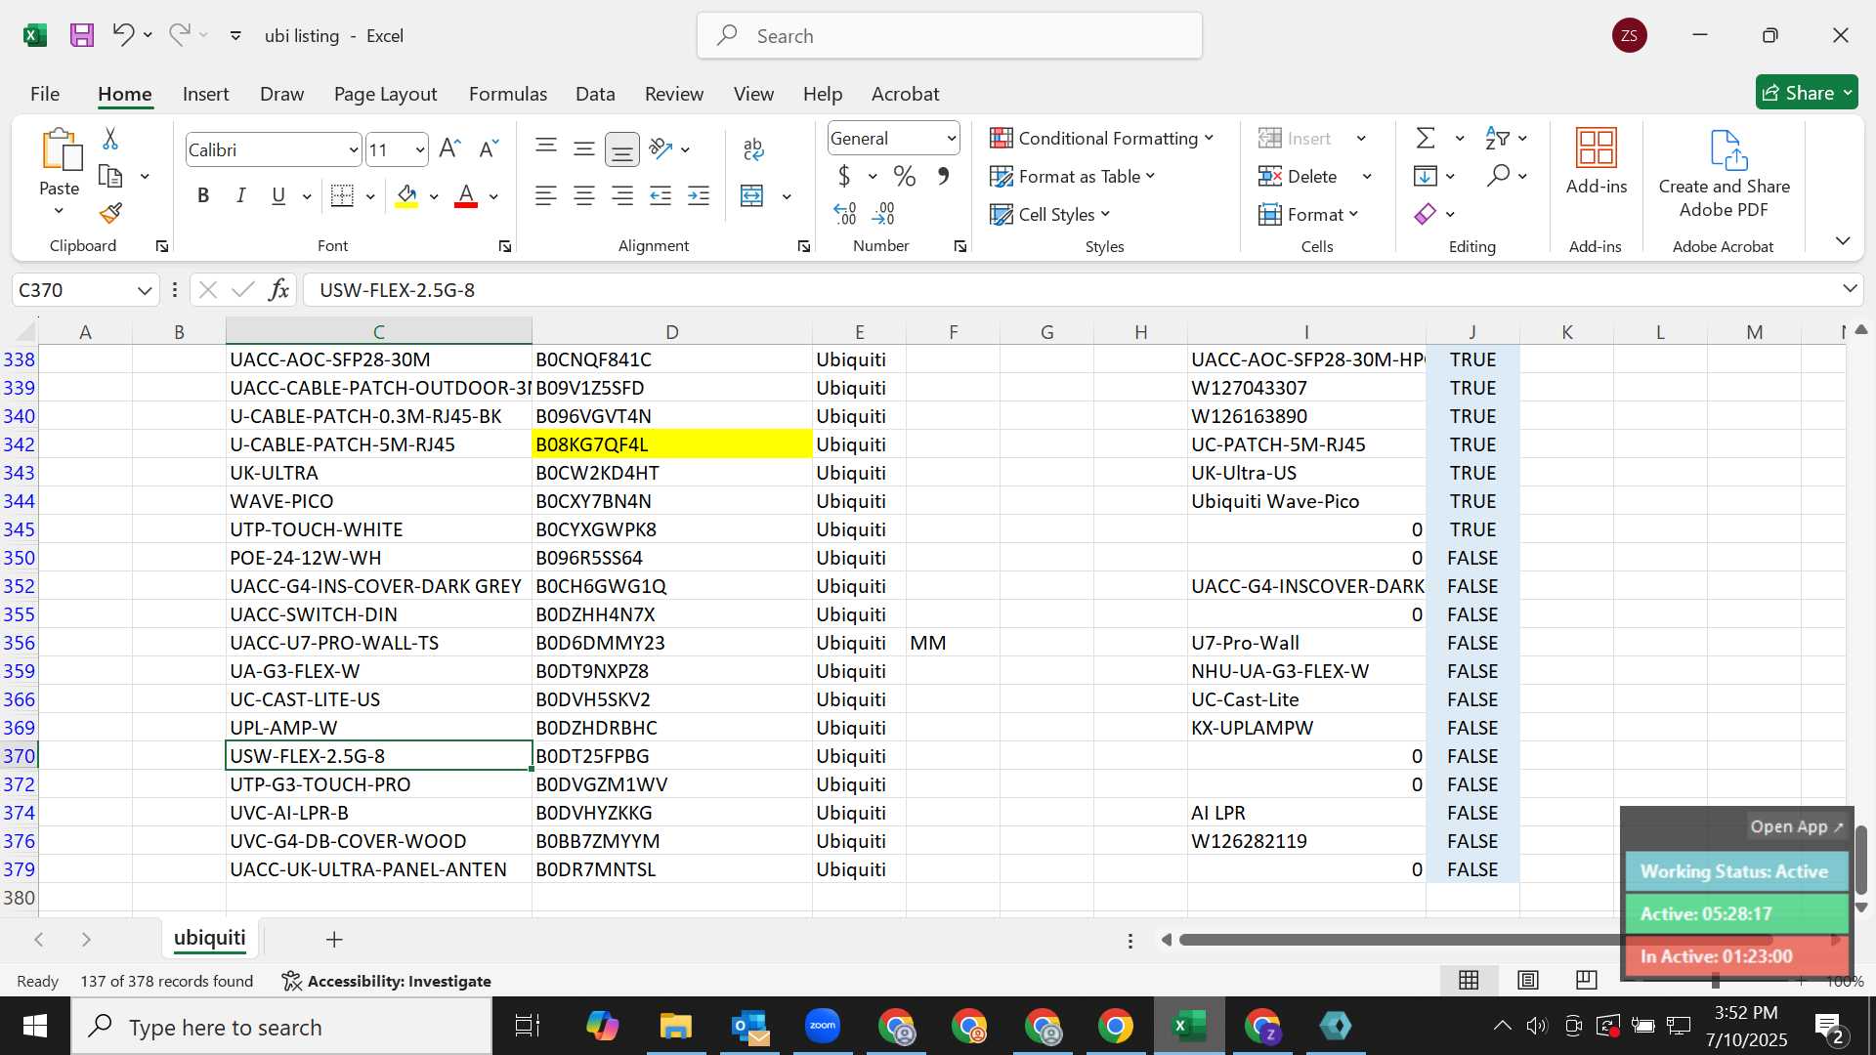Click the Insert Function fx icon

(278, 290)
